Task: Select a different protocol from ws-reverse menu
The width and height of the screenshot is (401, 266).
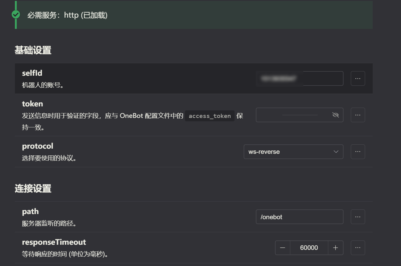Action: point(293,152)
